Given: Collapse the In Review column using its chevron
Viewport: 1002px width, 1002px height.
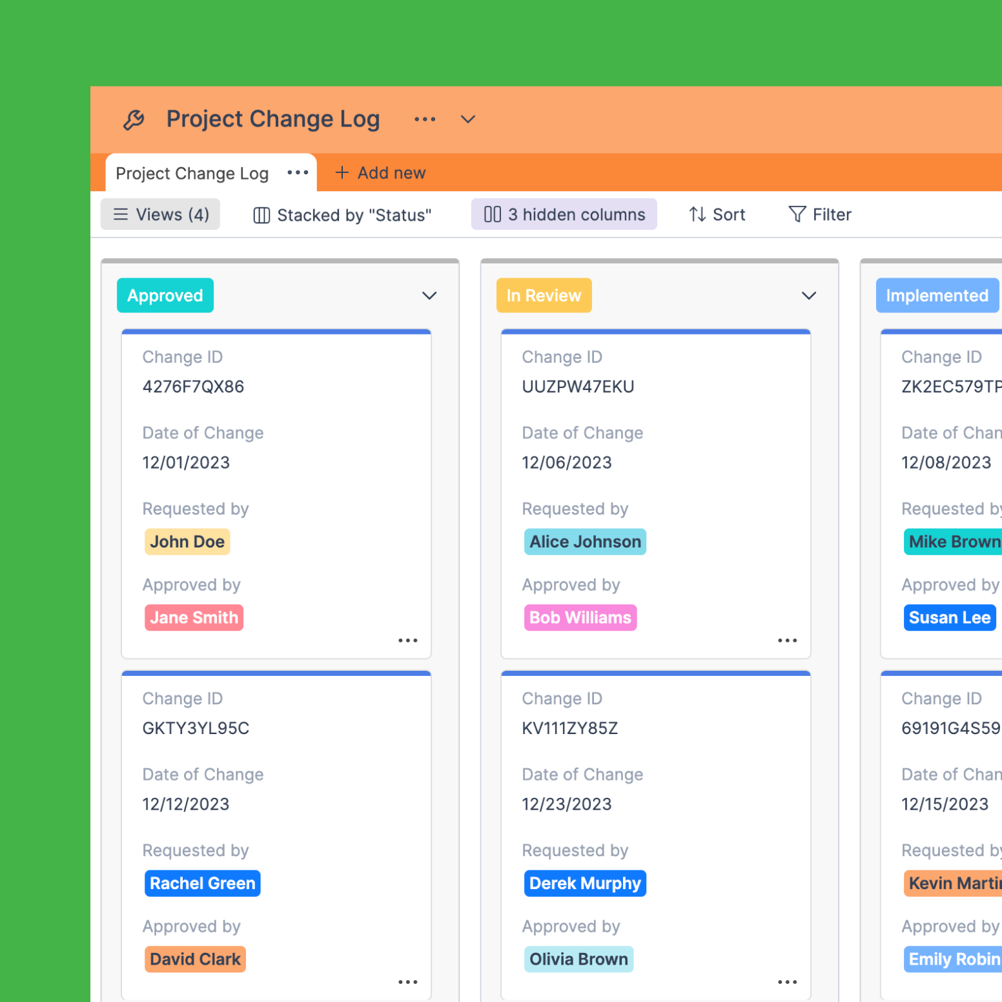Looking at the screenshot, I should click(x=808, y=296).
